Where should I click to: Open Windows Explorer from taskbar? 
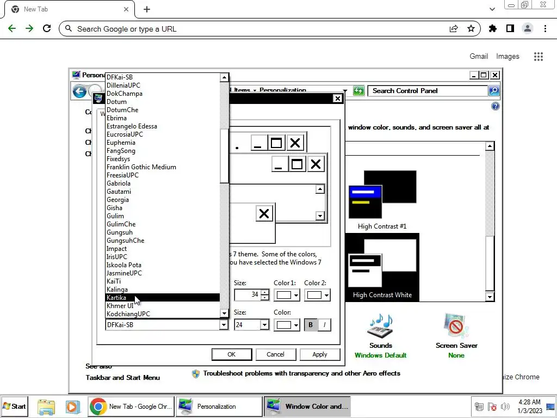[x=46, y=407]
